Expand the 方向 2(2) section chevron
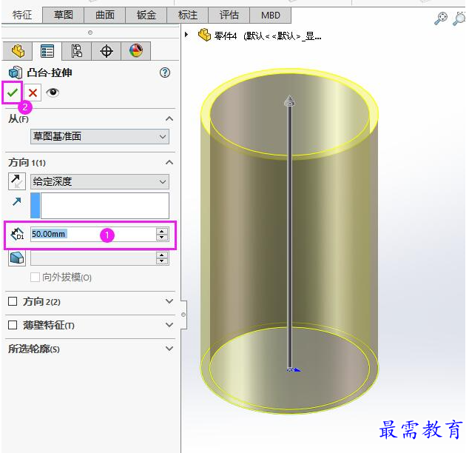This screenshot has height=453, width=469. click(x=169, y=301)
